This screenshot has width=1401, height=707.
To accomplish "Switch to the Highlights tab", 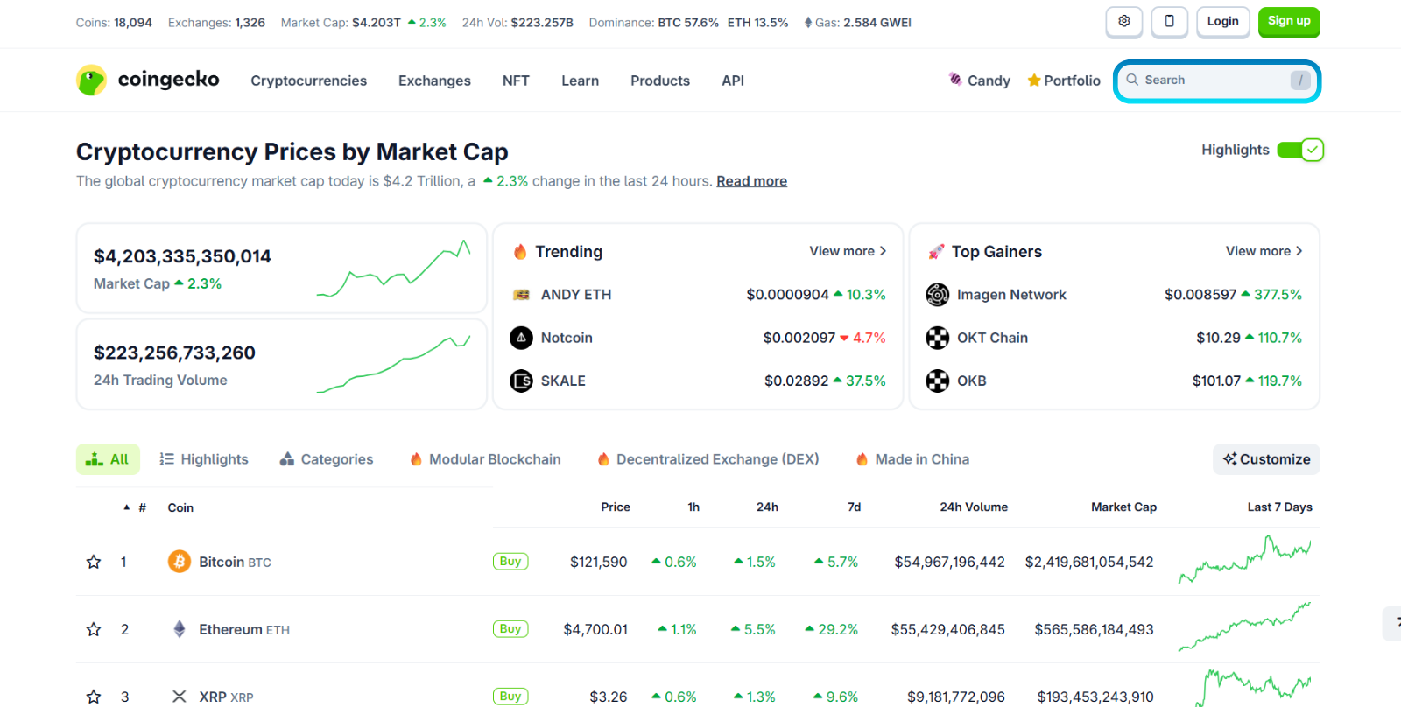I will 204,459.
